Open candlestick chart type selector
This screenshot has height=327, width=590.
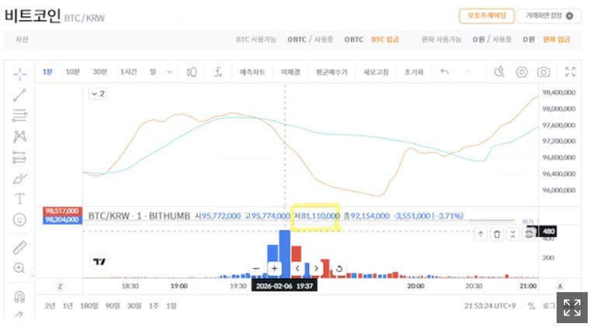192,72
